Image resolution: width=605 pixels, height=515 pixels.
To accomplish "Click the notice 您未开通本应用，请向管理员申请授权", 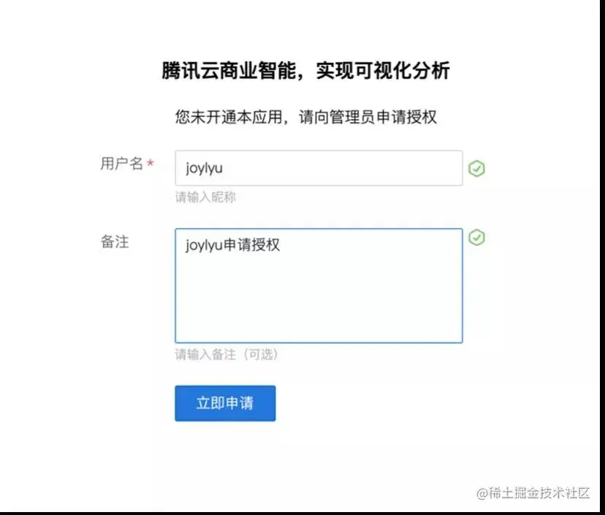I will [305, 117].
